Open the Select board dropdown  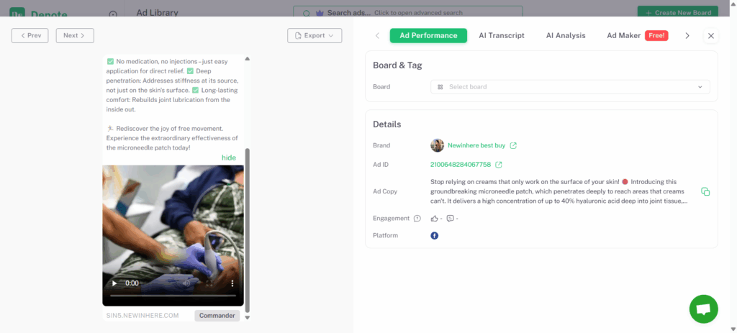pos(570,87)
